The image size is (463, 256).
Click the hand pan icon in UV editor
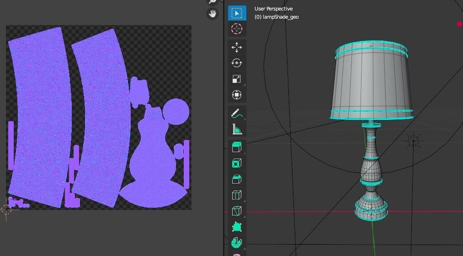(213, 14)
